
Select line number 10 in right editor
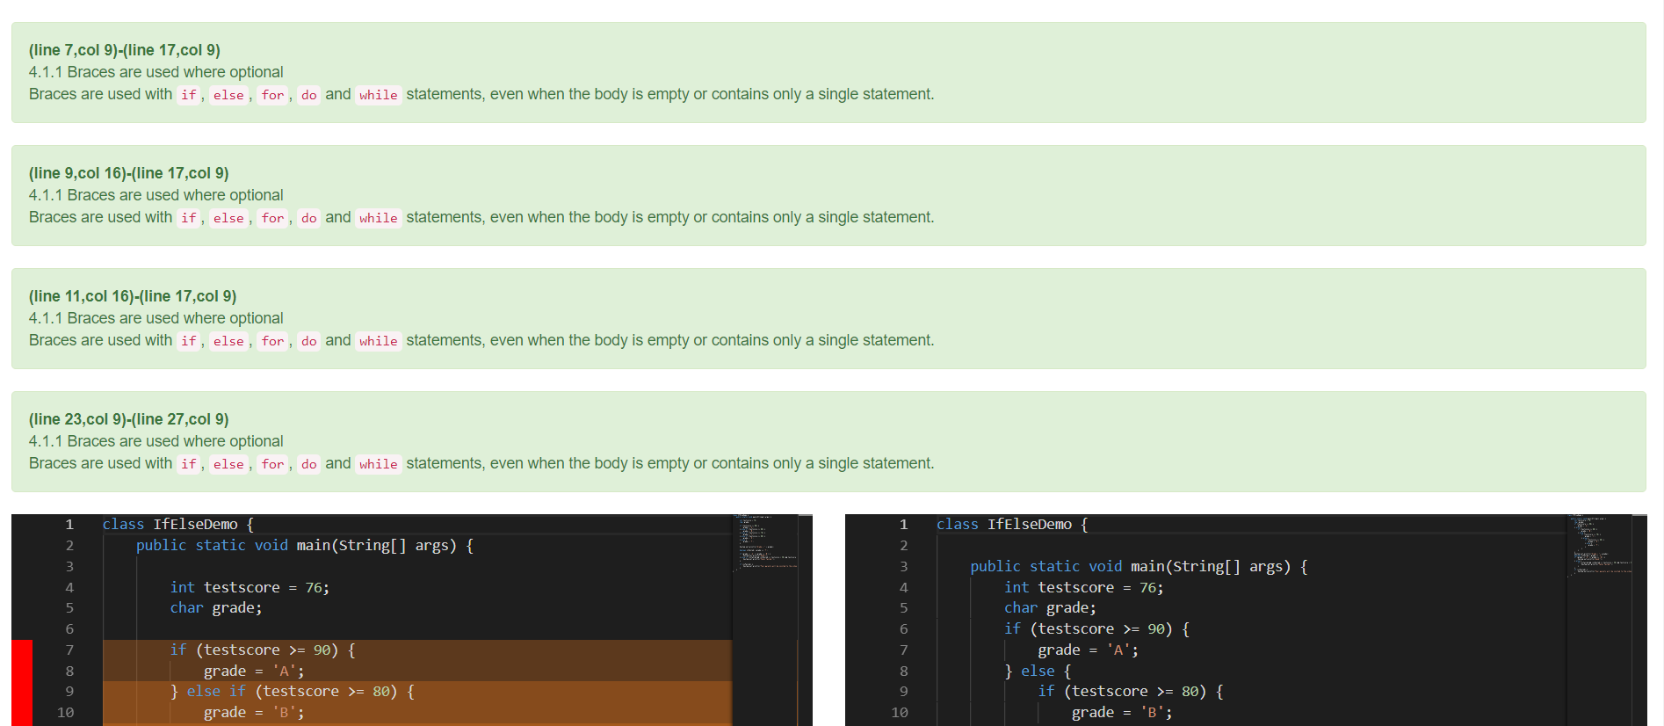899,712
